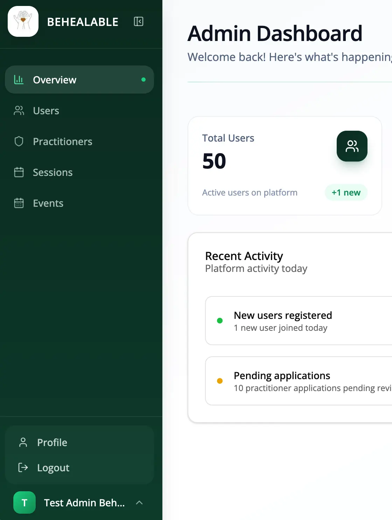Click the green T avatar
This screenshot has width=392, height=520.
(24, 502)
